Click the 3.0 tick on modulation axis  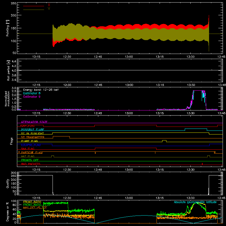(x=14, y=88)
